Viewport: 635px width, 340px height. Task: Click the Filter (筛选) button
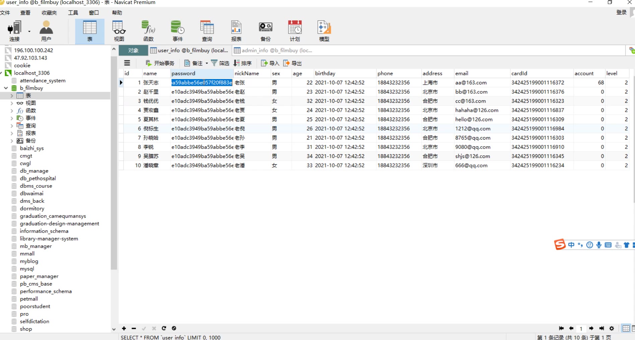pyautogui.click(x=220, y=63)
